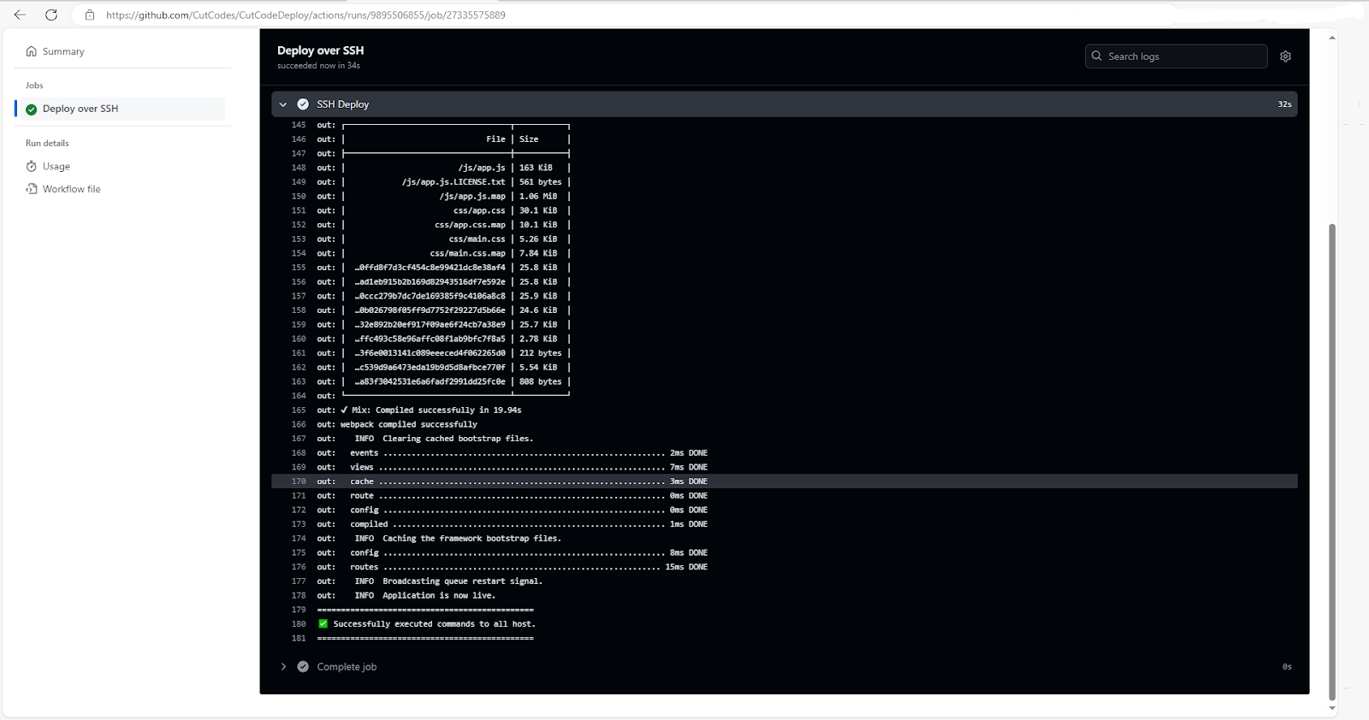
Task: Click the green success check beside Deploy over SSH
Action: [x=32, y=109]
